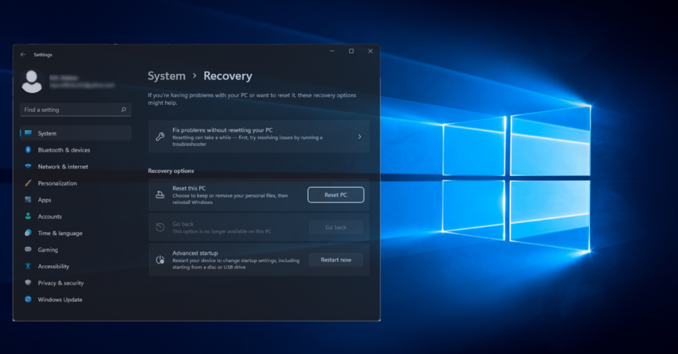This screenshot has width=678, height=354.
Task: Open the Apps settings page
Action: pyautogui.click(x=44, y=200)
